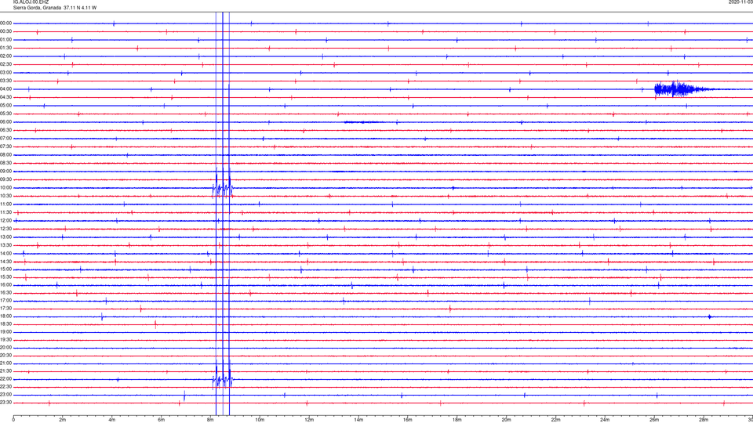Click the spike cluster on the 22:00 trace
This screenshot has width=753, height=423.
pos(223,379)
